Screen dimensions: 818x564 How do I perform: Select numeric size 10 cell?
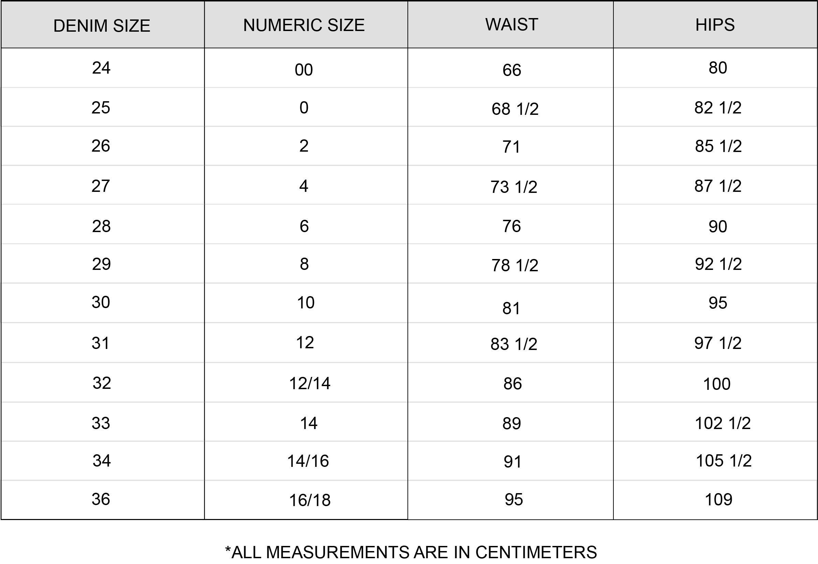306,303
